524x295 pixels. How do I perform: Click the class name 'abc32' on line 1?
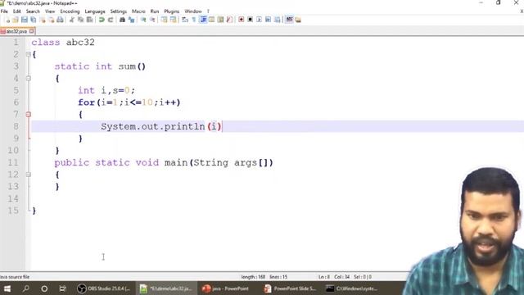[x=80, y=42]
